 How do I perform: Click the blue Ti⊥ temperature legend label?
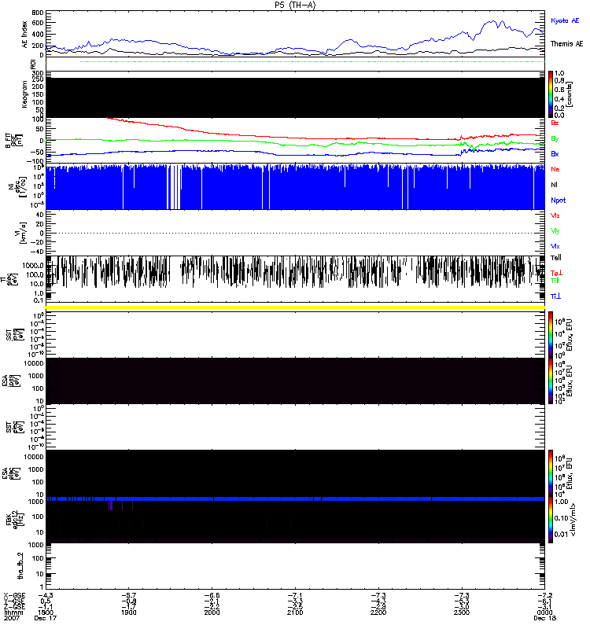tap(555, 296)
